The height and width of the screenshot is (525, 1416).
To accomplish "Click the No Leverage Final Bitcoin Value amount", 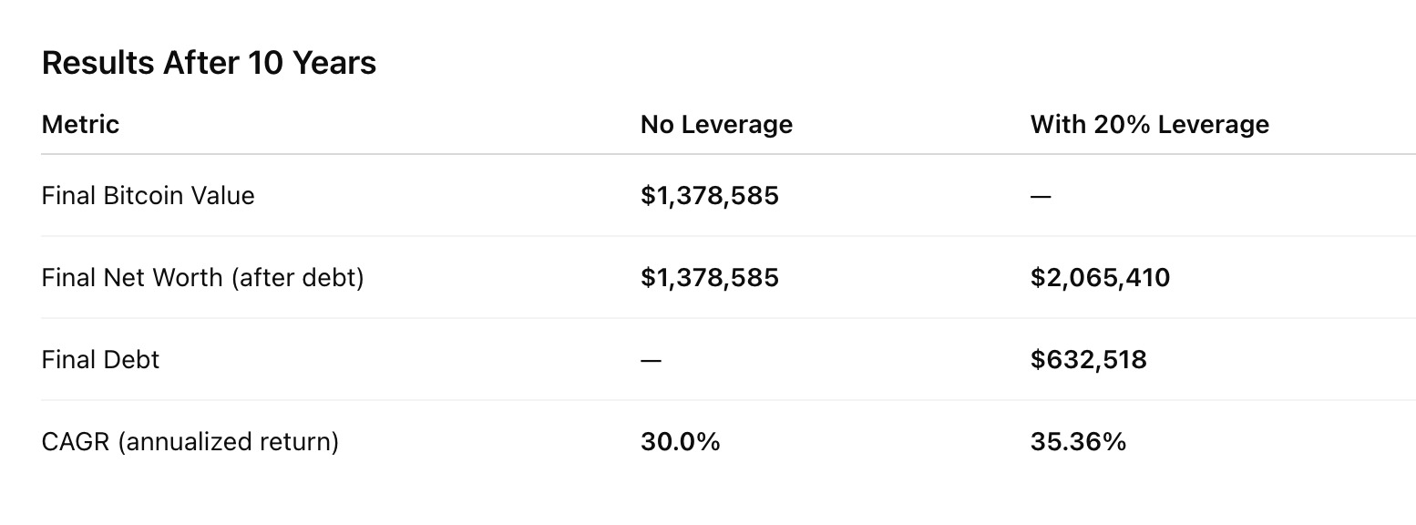I will (709, 195).
